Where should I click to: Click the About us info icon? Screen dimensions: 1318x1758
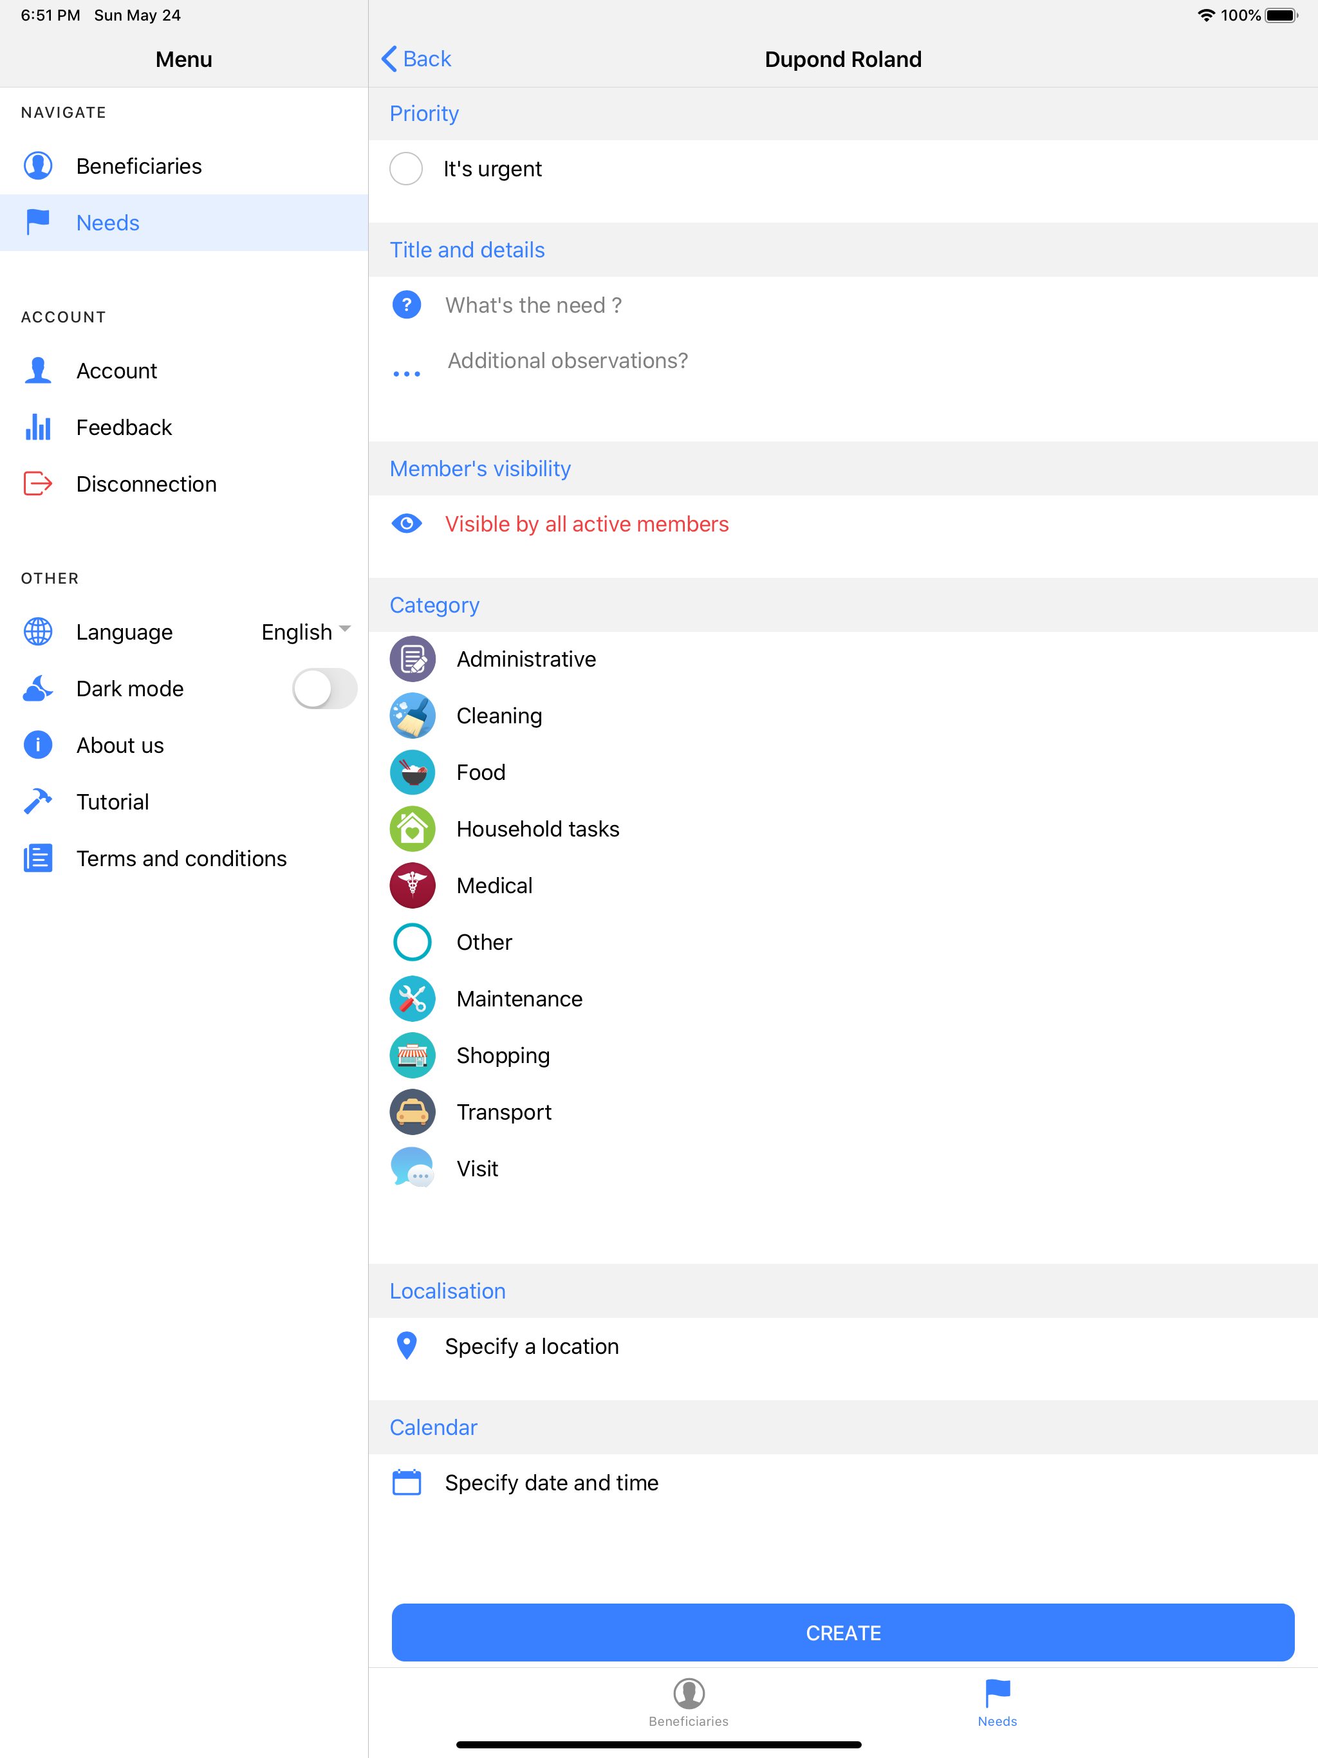coord(38,745)
